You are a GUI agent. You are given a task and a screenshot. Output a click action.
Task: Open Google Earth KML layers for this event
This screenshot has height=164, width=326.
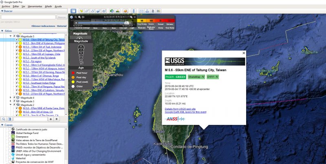click(185, 112)
